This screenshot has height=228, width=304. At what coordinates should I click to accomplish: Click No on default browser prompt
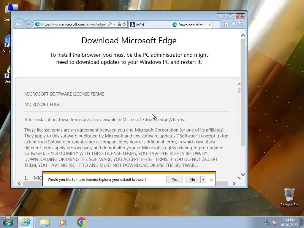point(192,180)
